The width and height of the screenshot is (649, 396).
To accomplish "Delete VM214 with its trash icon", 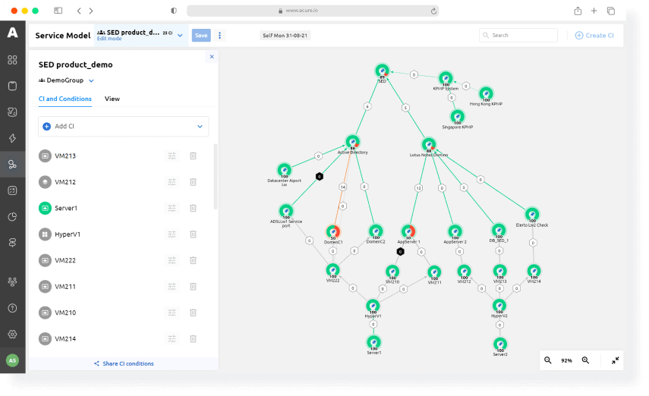I will coord(193,339).
